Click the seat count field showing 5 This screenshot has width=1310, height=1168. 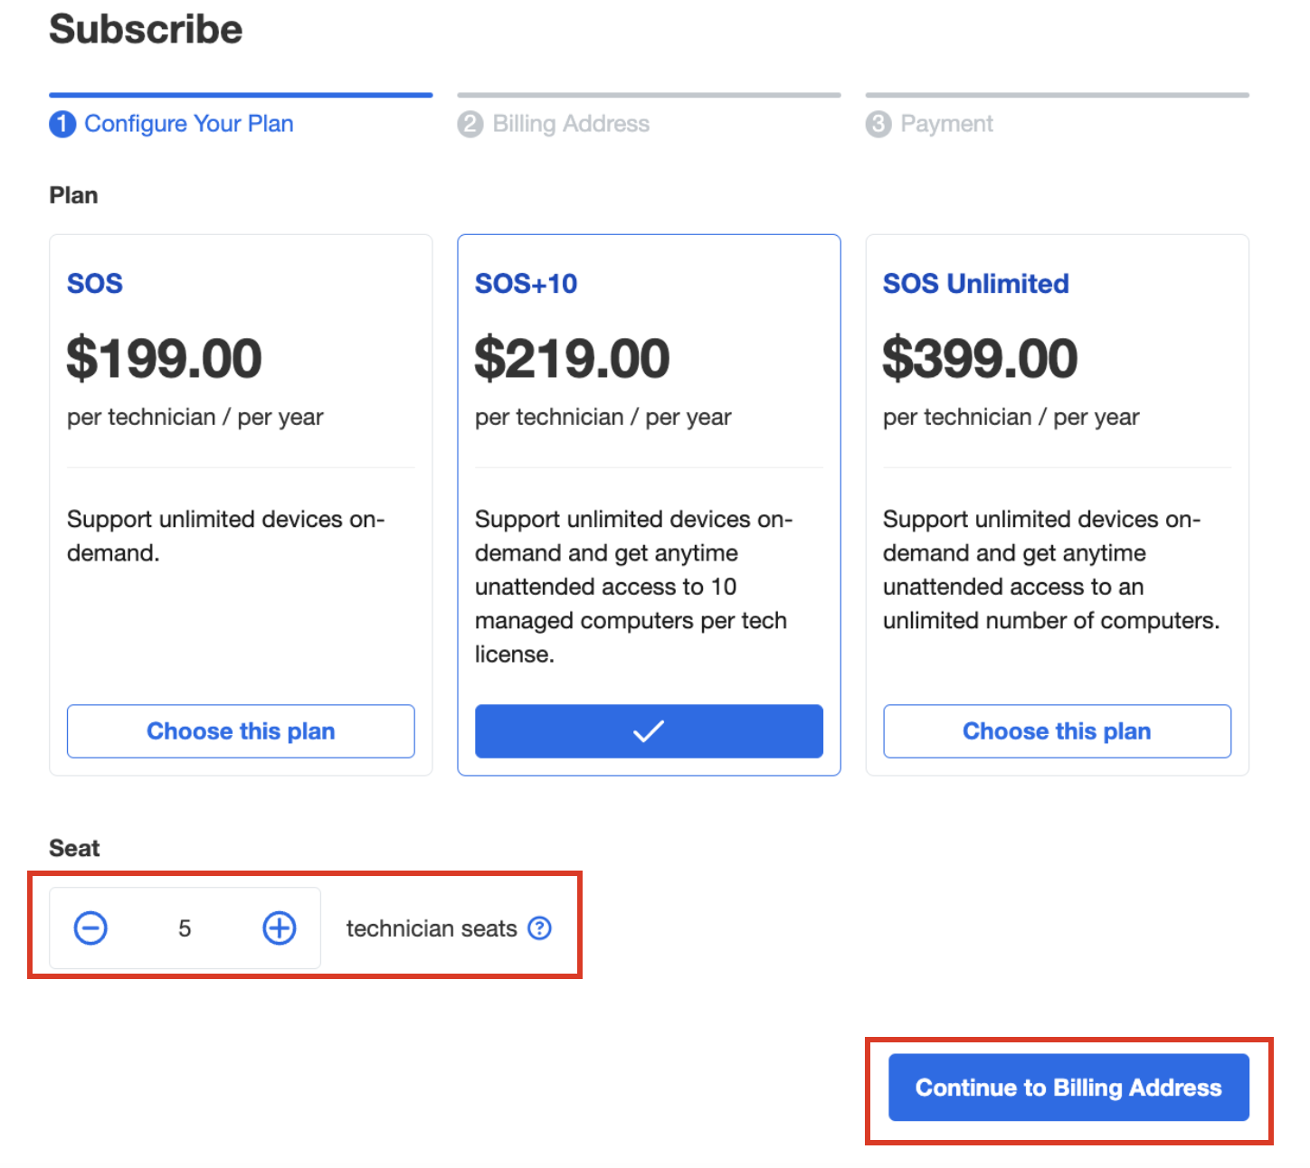pos(185,928)
